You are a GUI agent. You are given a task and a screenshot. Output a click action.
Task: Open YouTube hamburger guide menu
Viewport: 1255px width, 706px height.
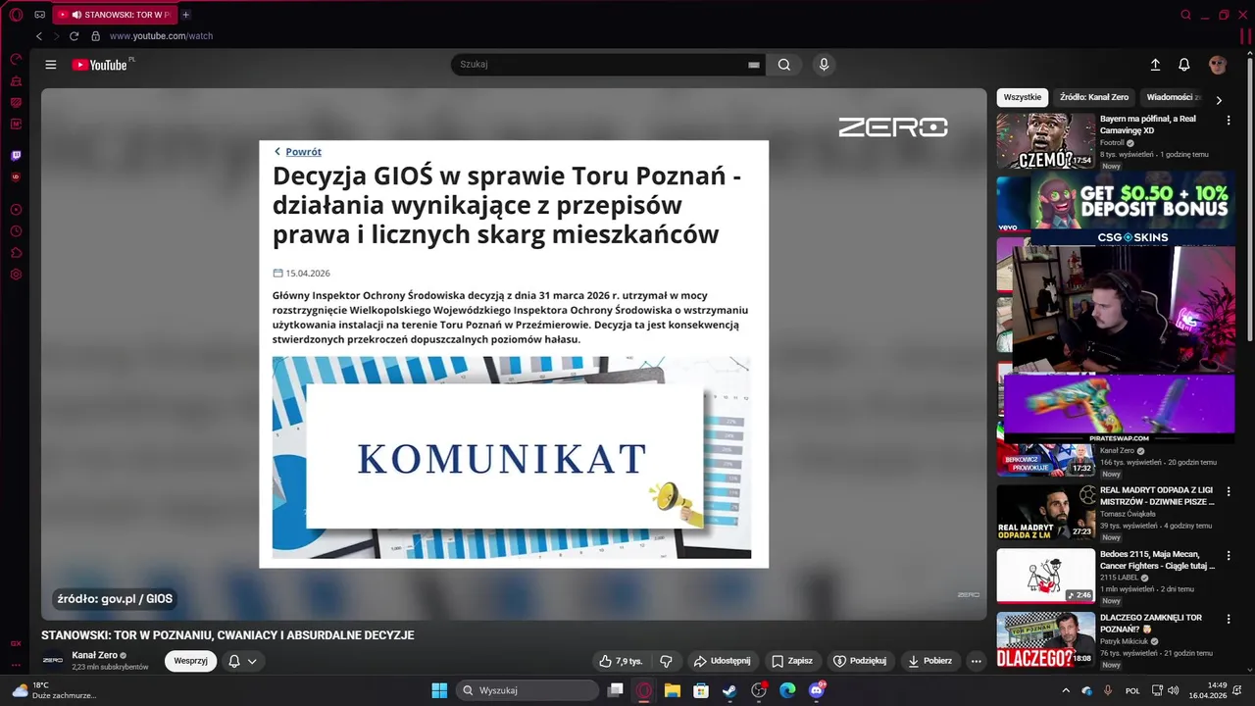[x=51, y=65]
